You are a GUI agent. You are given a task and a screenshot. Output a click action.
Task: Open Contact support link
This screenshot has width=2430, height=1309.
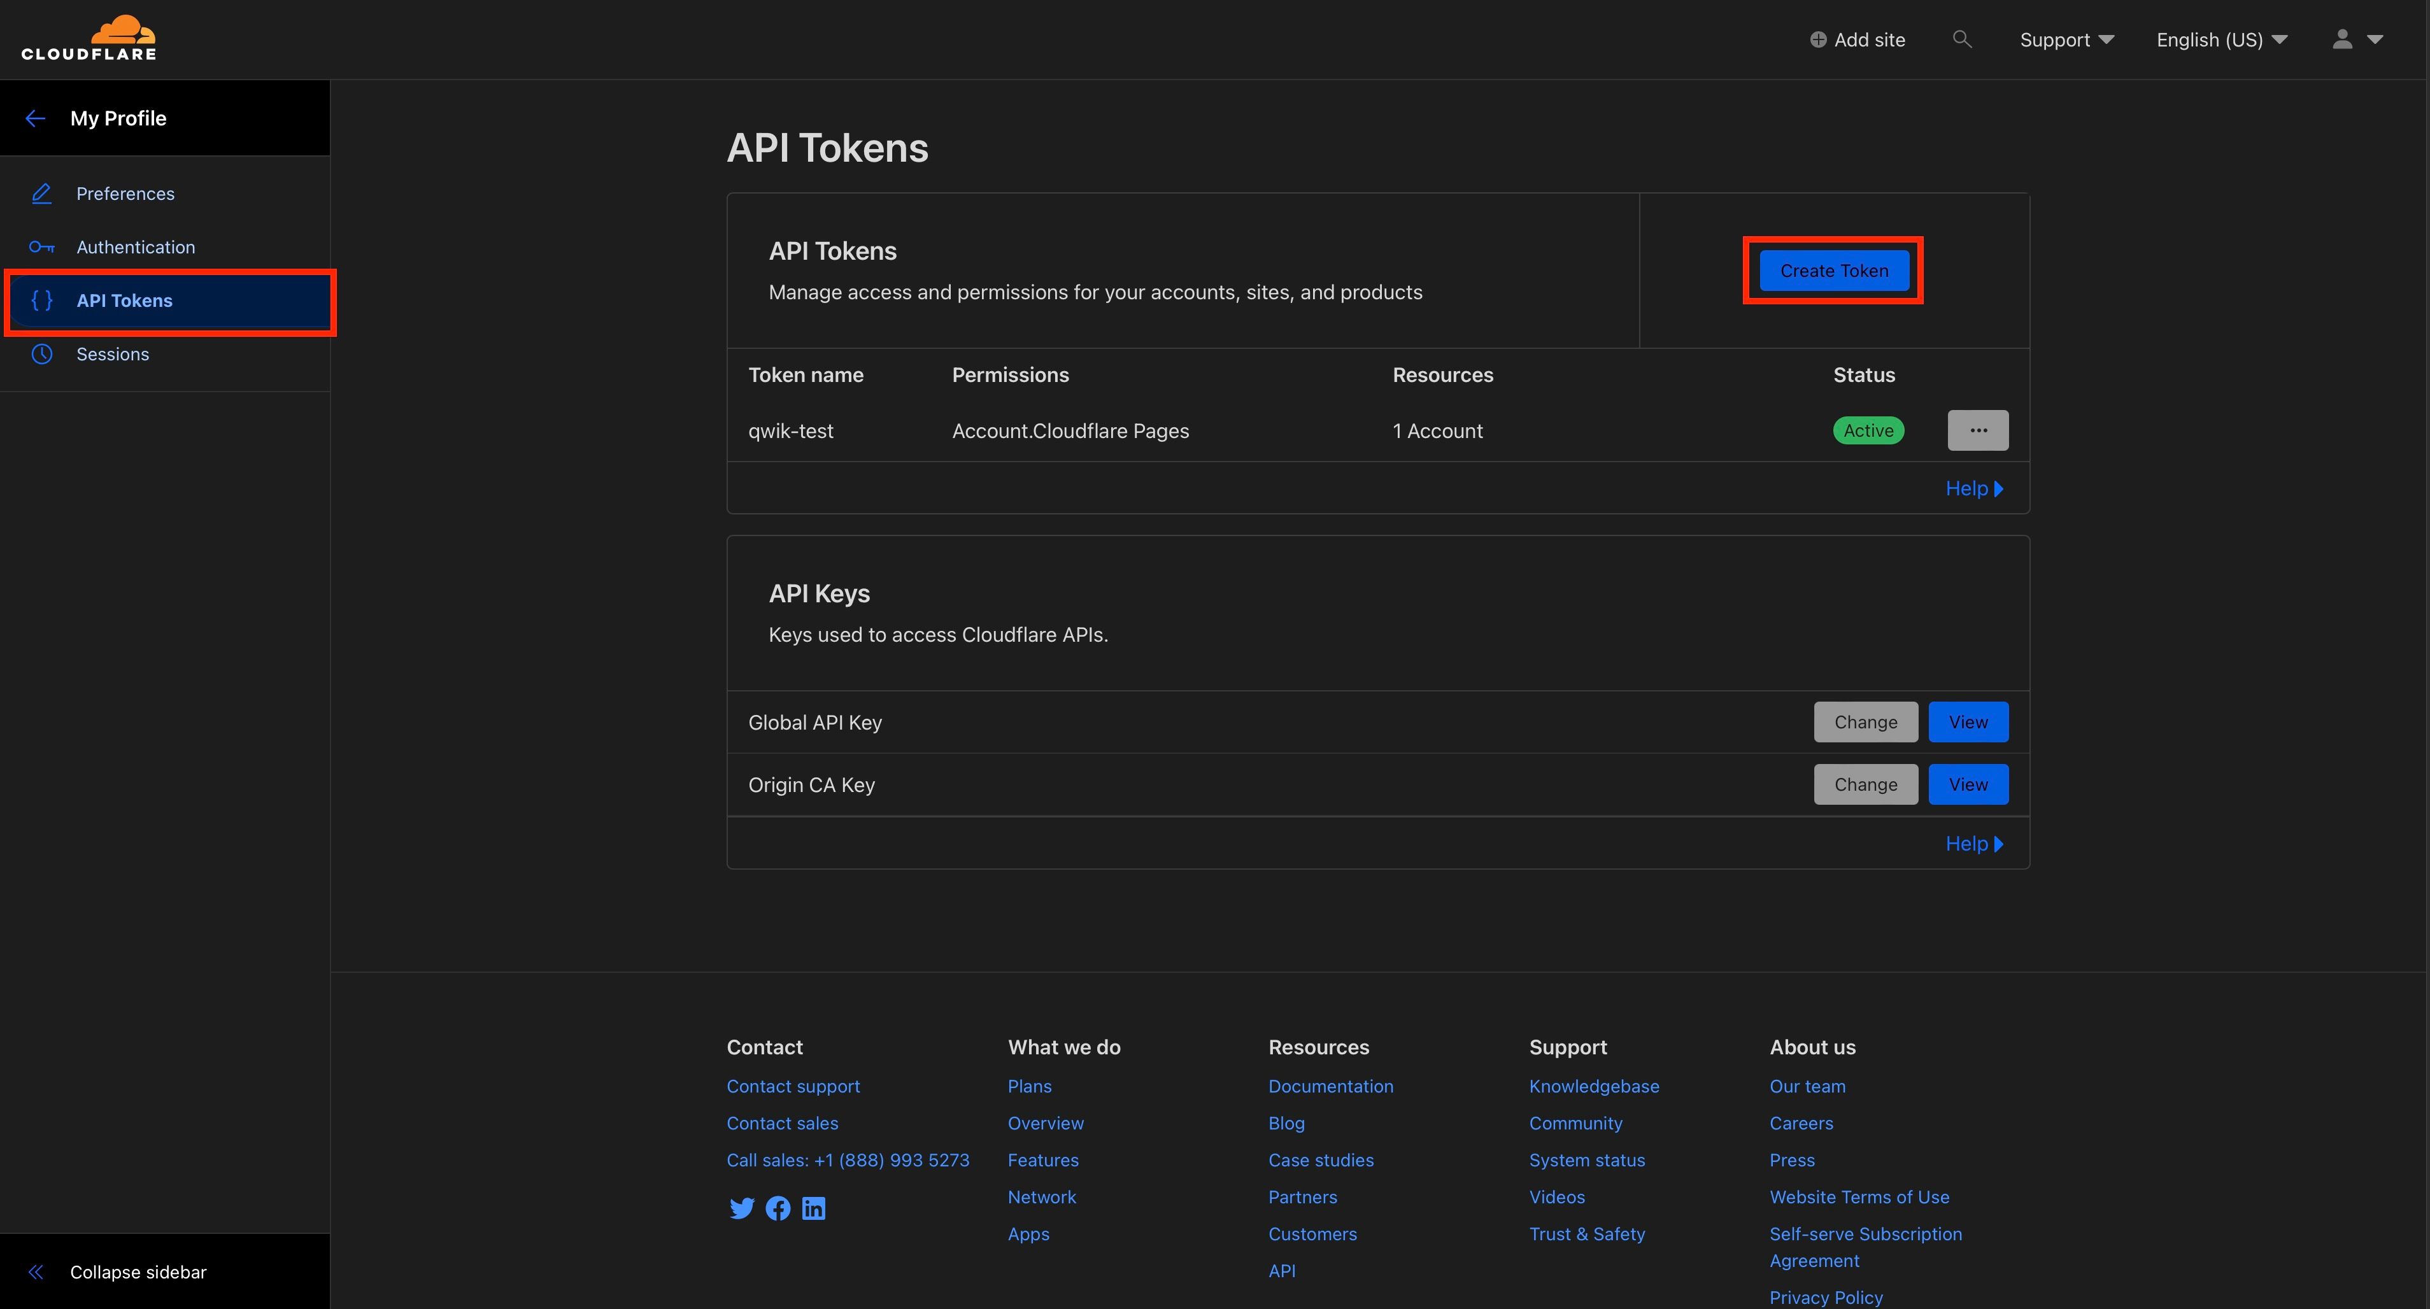793,1086
